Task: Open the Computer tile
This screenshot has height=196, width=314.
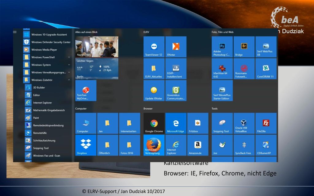Action: coord(86,123)
